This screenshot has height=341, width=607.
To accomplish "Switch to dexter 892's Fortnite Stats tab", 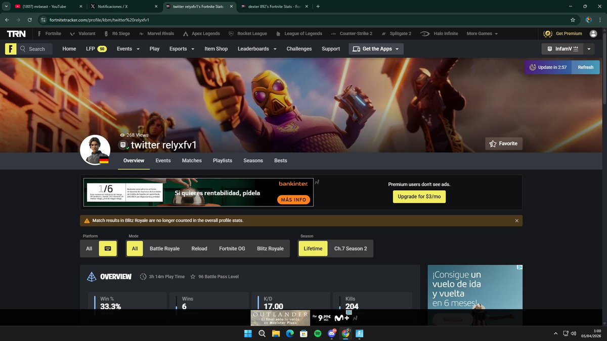I will (274, 7).
